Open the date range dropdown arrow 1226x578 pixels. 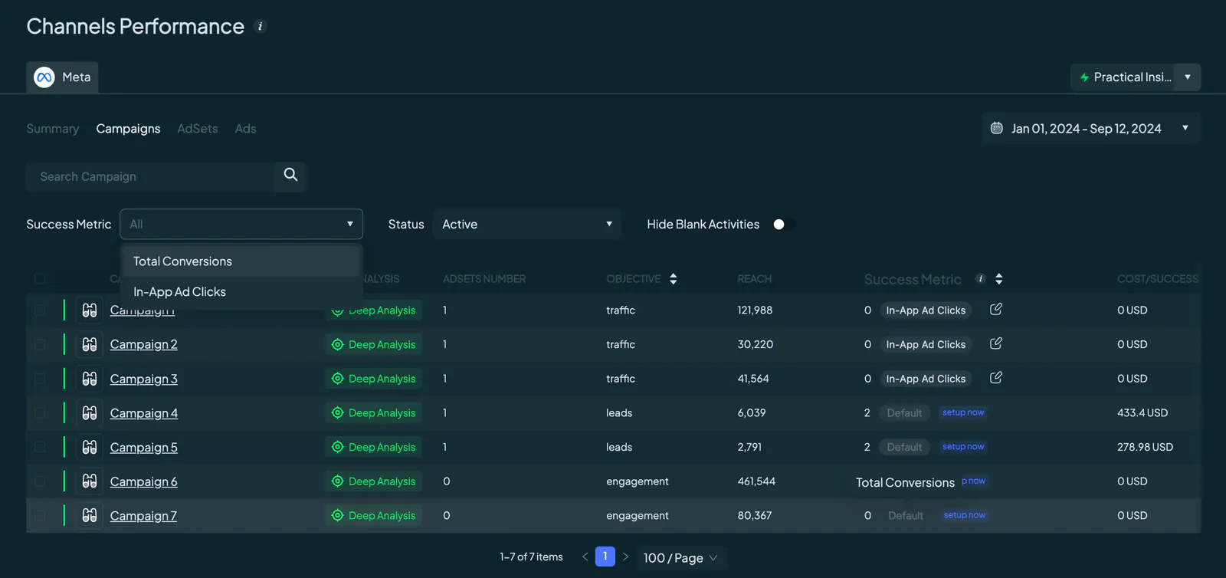1185,128
